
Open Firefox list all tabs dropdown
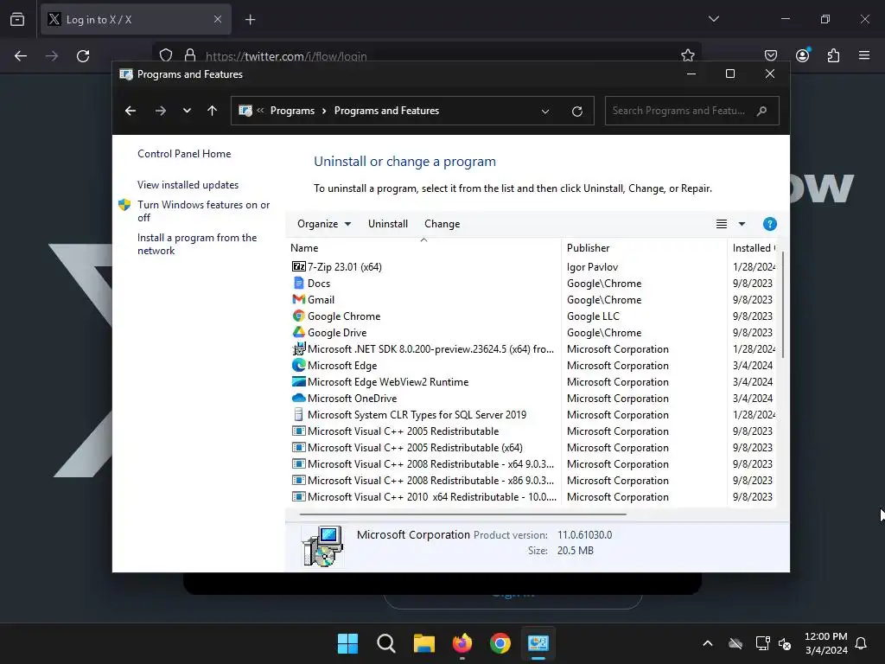[713, 19]
